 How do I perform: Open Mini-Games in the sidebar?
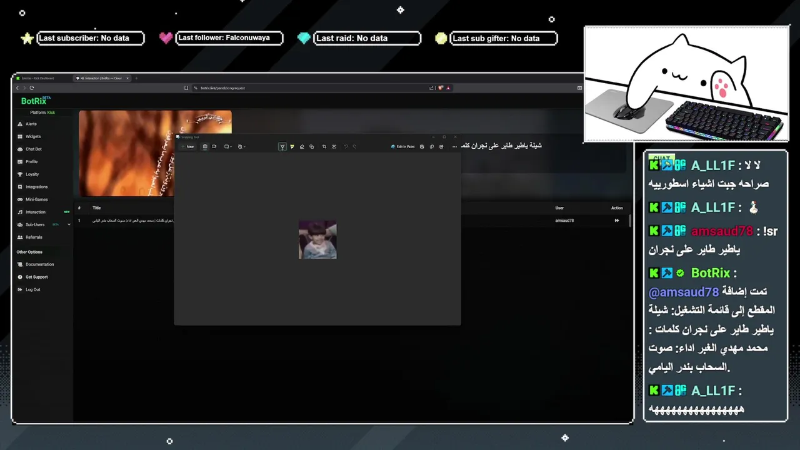(36, 199)
